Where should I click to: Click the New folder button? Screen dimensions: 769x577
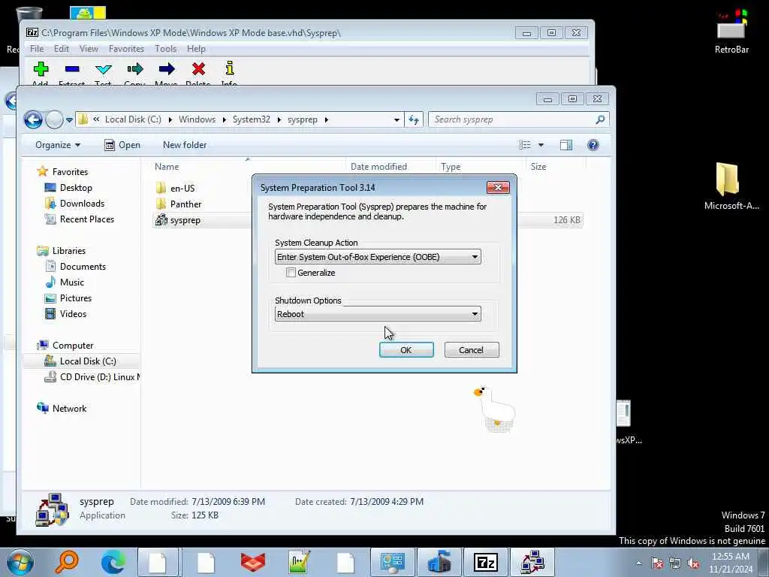(185, 145)
